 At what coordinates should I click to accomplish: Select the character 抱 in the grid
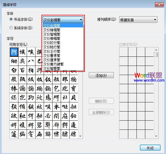pos(22,98)
